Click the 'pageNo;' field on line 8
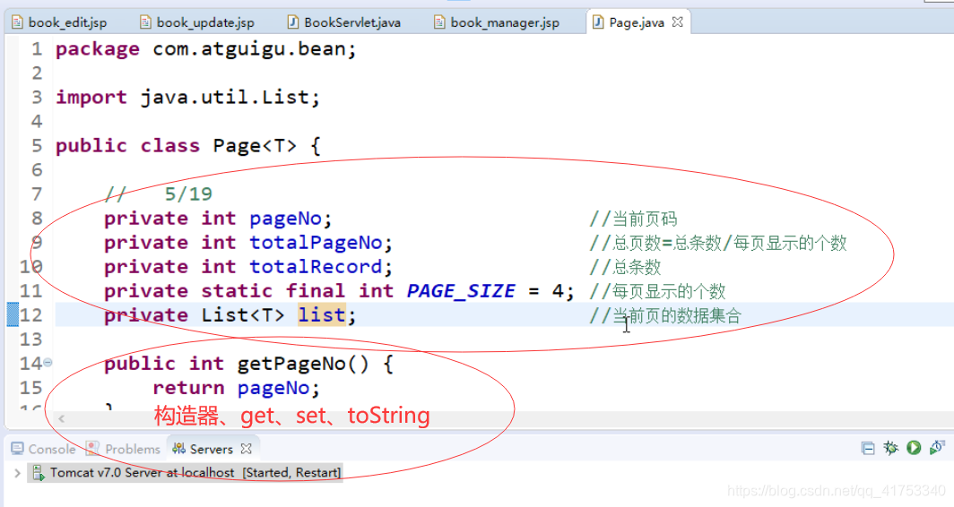The image size is (954, 507). pos(291,219)
